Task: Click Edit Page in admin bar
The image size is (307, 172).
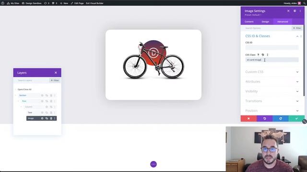Action: point(77,3)
